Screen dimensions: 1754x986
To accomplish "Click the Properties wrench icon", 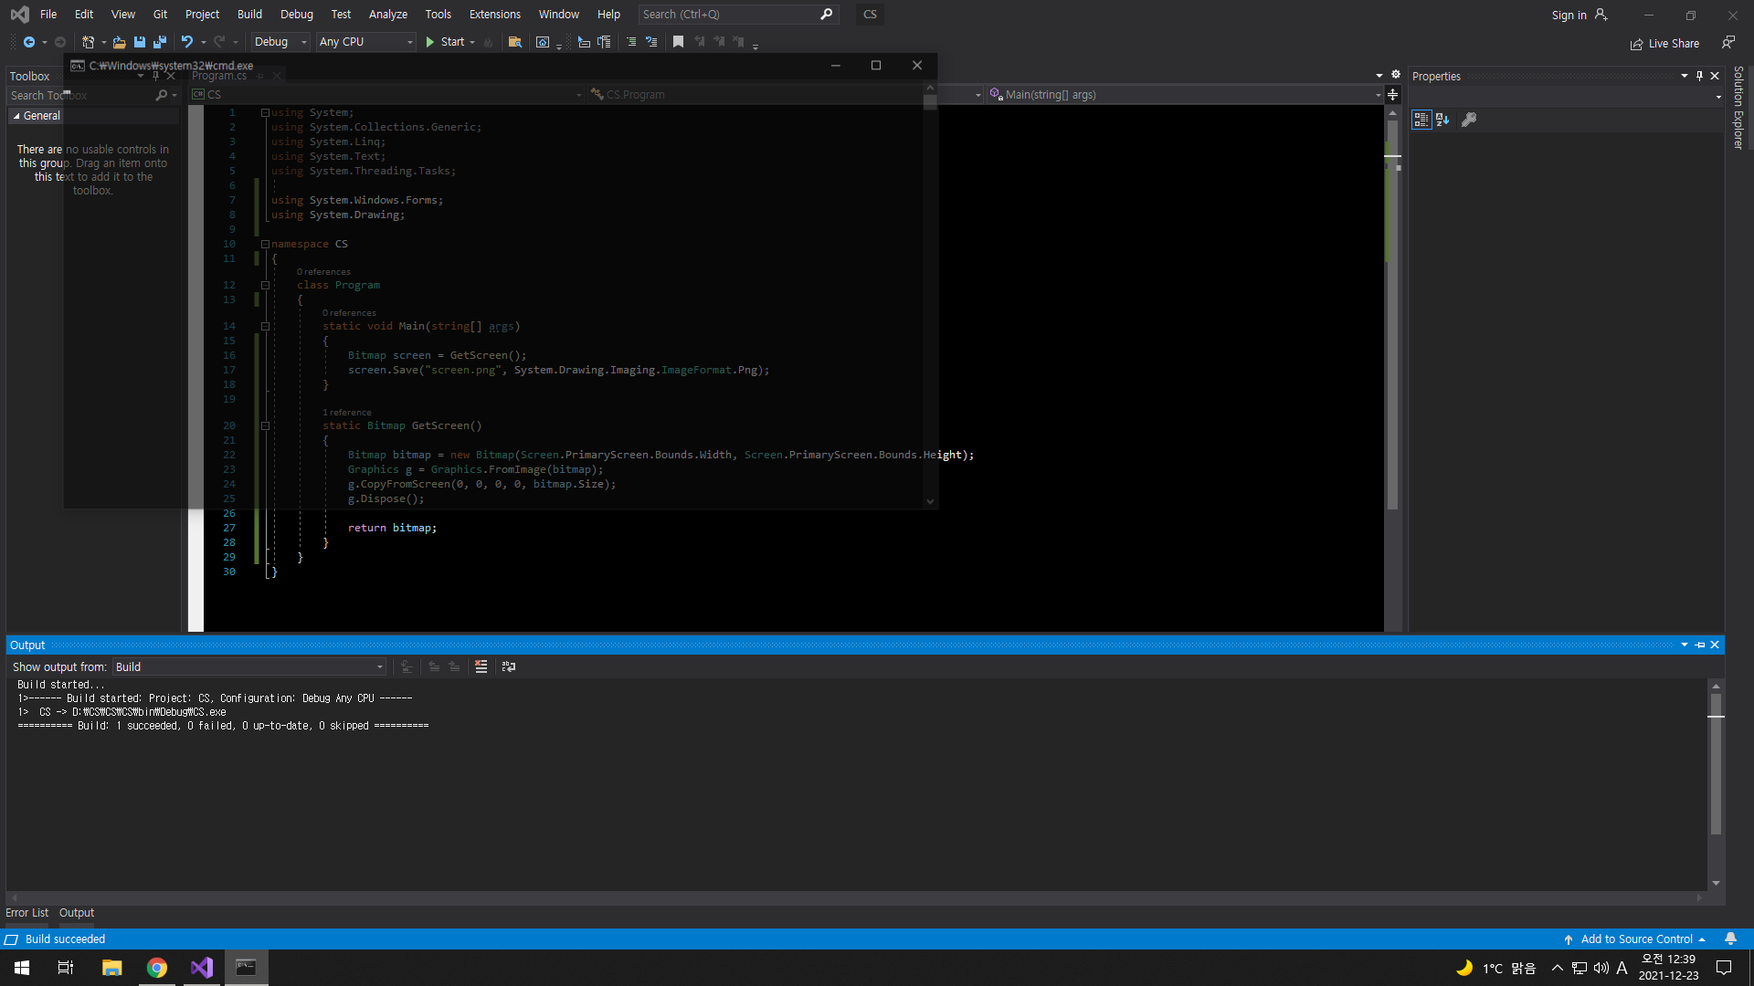I will click(1469, 120).
